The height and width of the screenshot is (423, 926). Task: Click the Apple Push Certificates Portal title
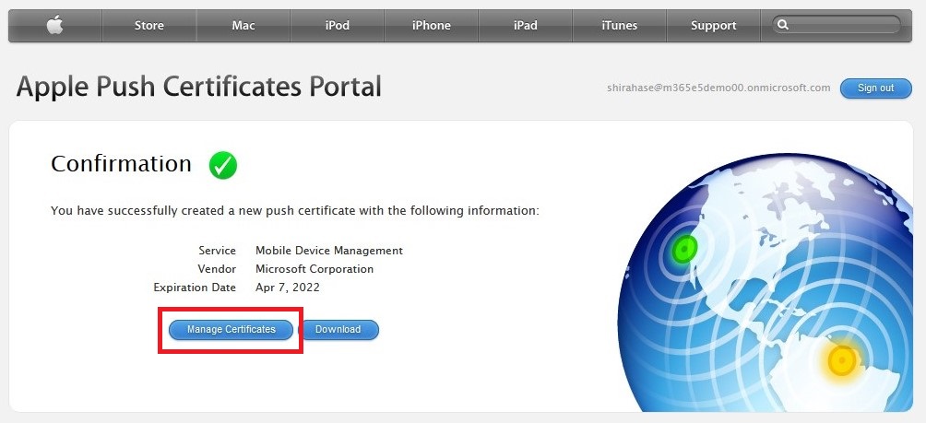pyautogui.click(x=198, y=87)
